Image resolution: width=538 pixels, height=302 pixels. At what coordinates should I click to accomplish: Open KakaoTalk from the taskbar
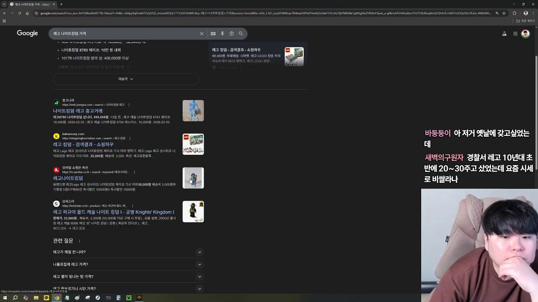(x=46, y=298)
